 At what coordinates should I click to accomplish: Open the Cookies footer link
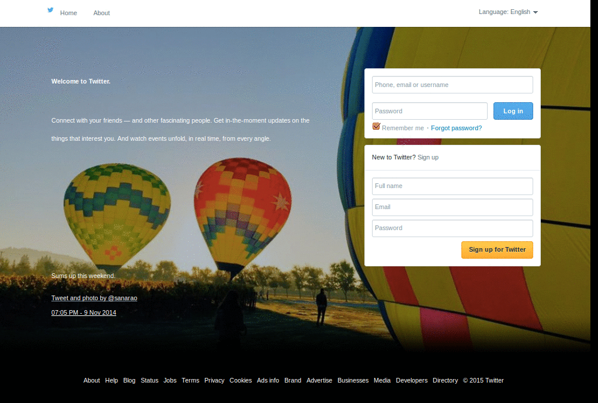(241, 380)
